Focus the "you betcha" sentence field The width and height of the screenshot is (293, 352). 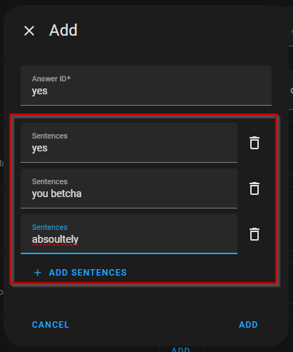tap(129, 188)
